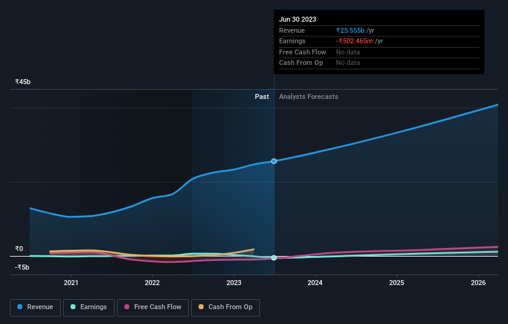
Task: Click the Cash From Op row label in tooltip
Action: click(301, 63)
